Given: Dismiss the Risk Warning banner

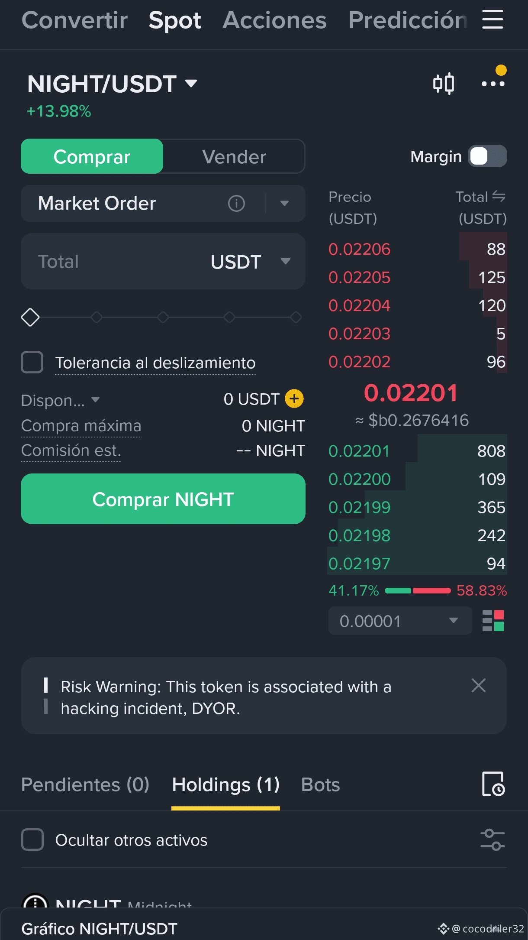Looking at the screenshot, I should [478, 685].
